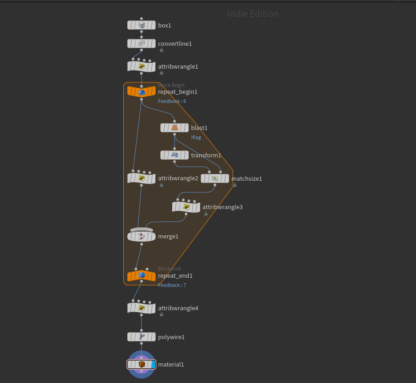Select the matchsize1 node icon
Viewport: 416px width, 383px height.
[x=215, y=178]
